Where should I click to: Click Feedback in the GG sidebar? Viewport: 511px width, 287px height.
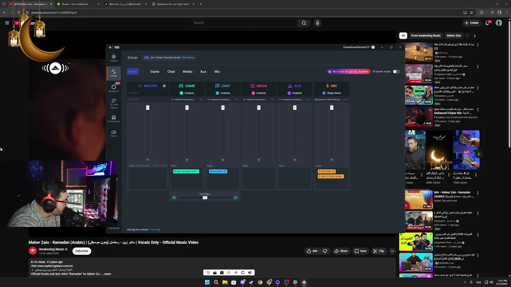[113, 228]
